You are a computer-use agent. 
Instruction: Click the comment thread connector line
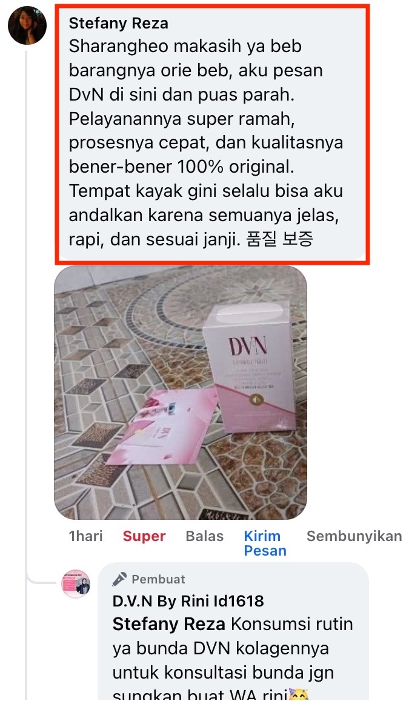pos(27,313)
